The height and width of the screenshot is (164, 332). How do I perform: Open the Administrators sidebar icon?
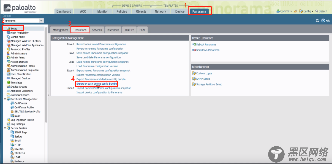[x=9, y=53]
